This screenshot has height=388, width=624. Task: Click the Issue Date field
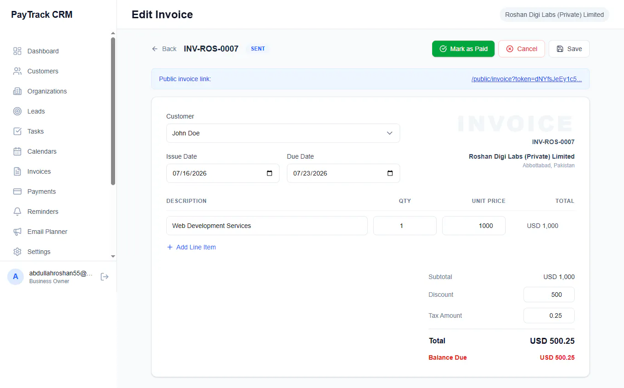223,173
